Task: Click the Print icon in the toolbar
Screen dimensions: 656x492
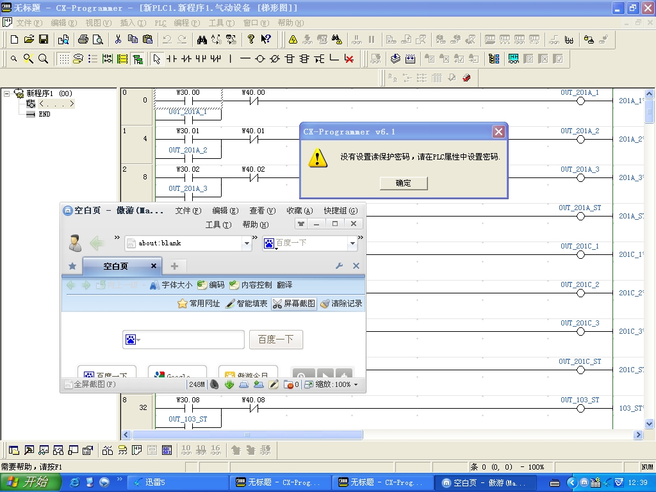Action: [83, 39]
